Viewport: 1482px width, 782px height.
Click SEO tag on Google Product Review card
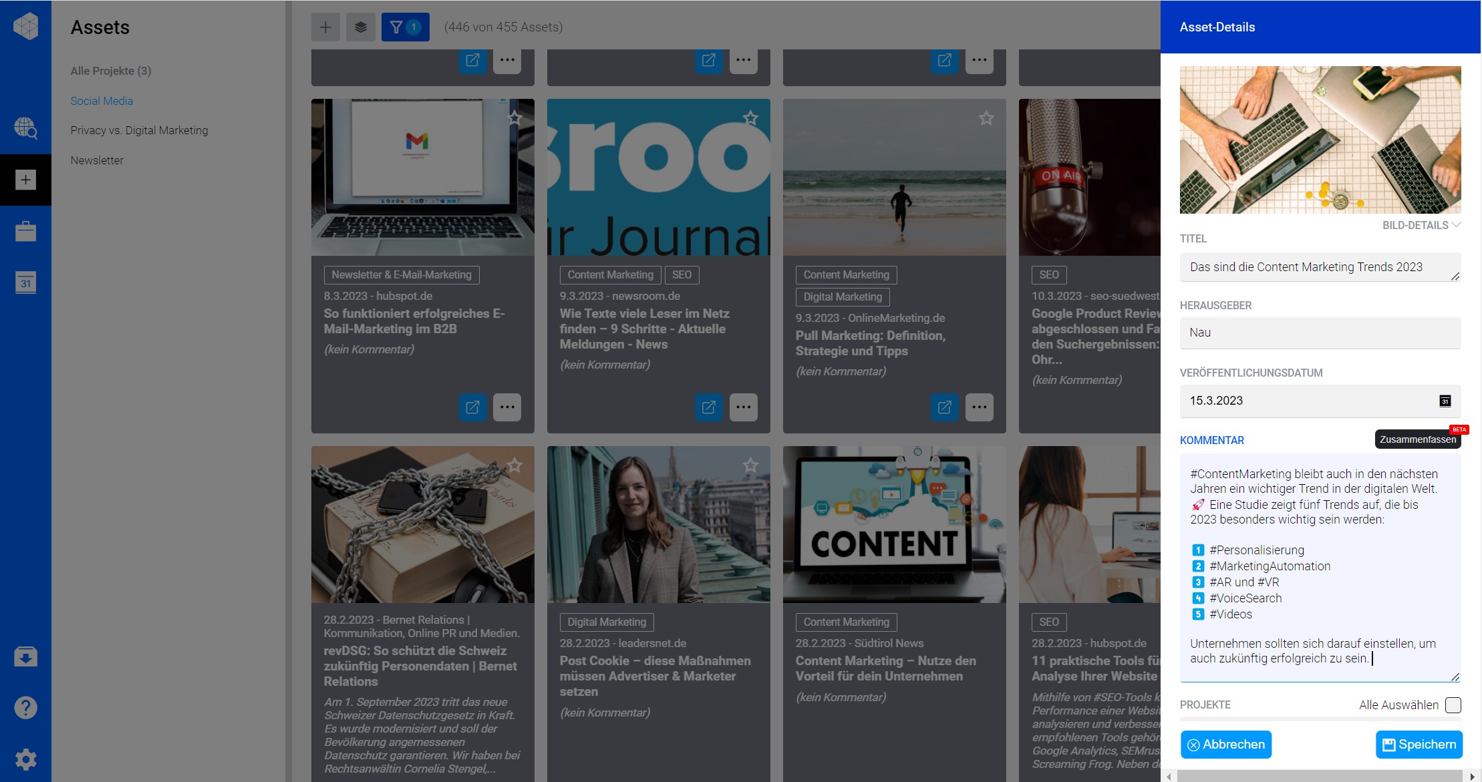click(1049, 275)
